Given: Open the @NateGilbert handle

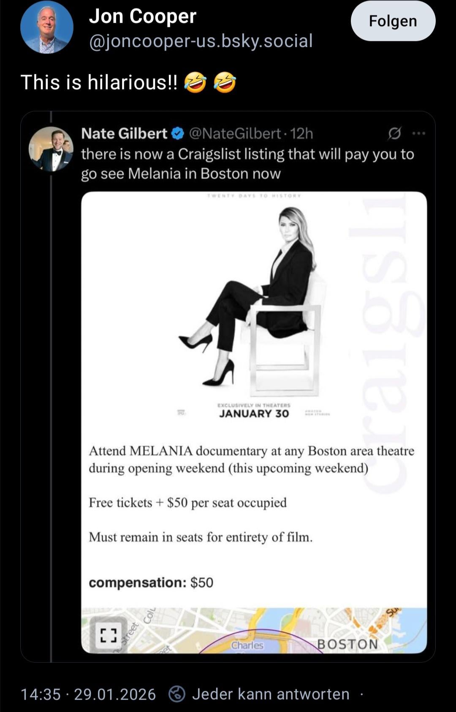Looking at the screenshot, I should pos(235,134).
